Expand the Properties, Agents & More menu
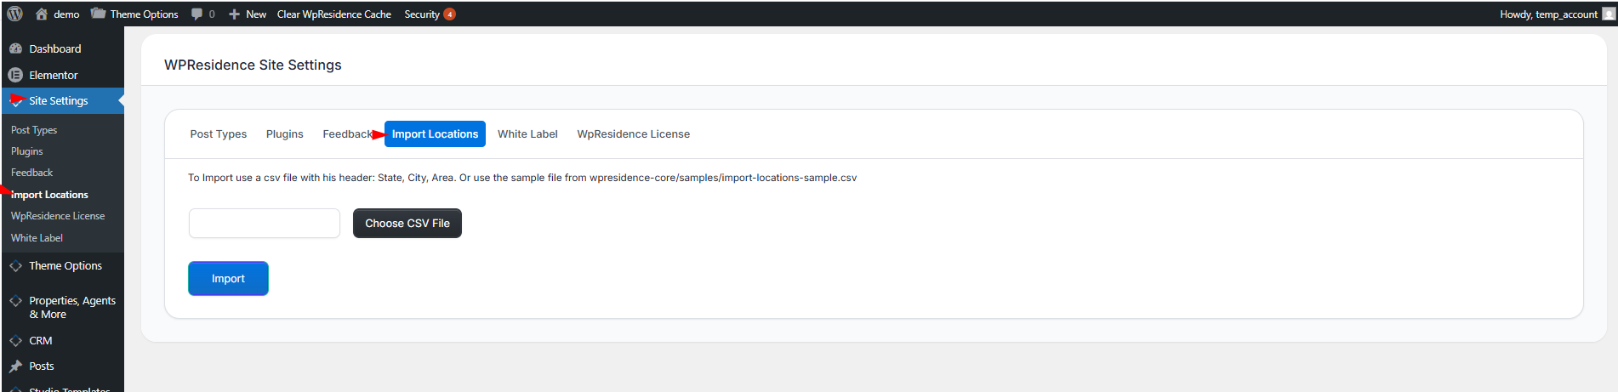Image resolution: width=1618 pixels, height=392 pixels. pyautogui.click(x=71, y=307)
